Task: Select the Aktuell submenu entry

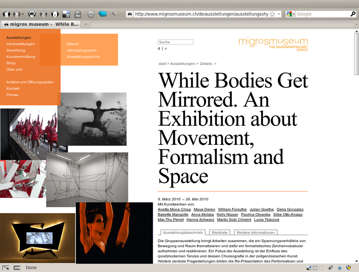Action: click(x=73, y=44)
